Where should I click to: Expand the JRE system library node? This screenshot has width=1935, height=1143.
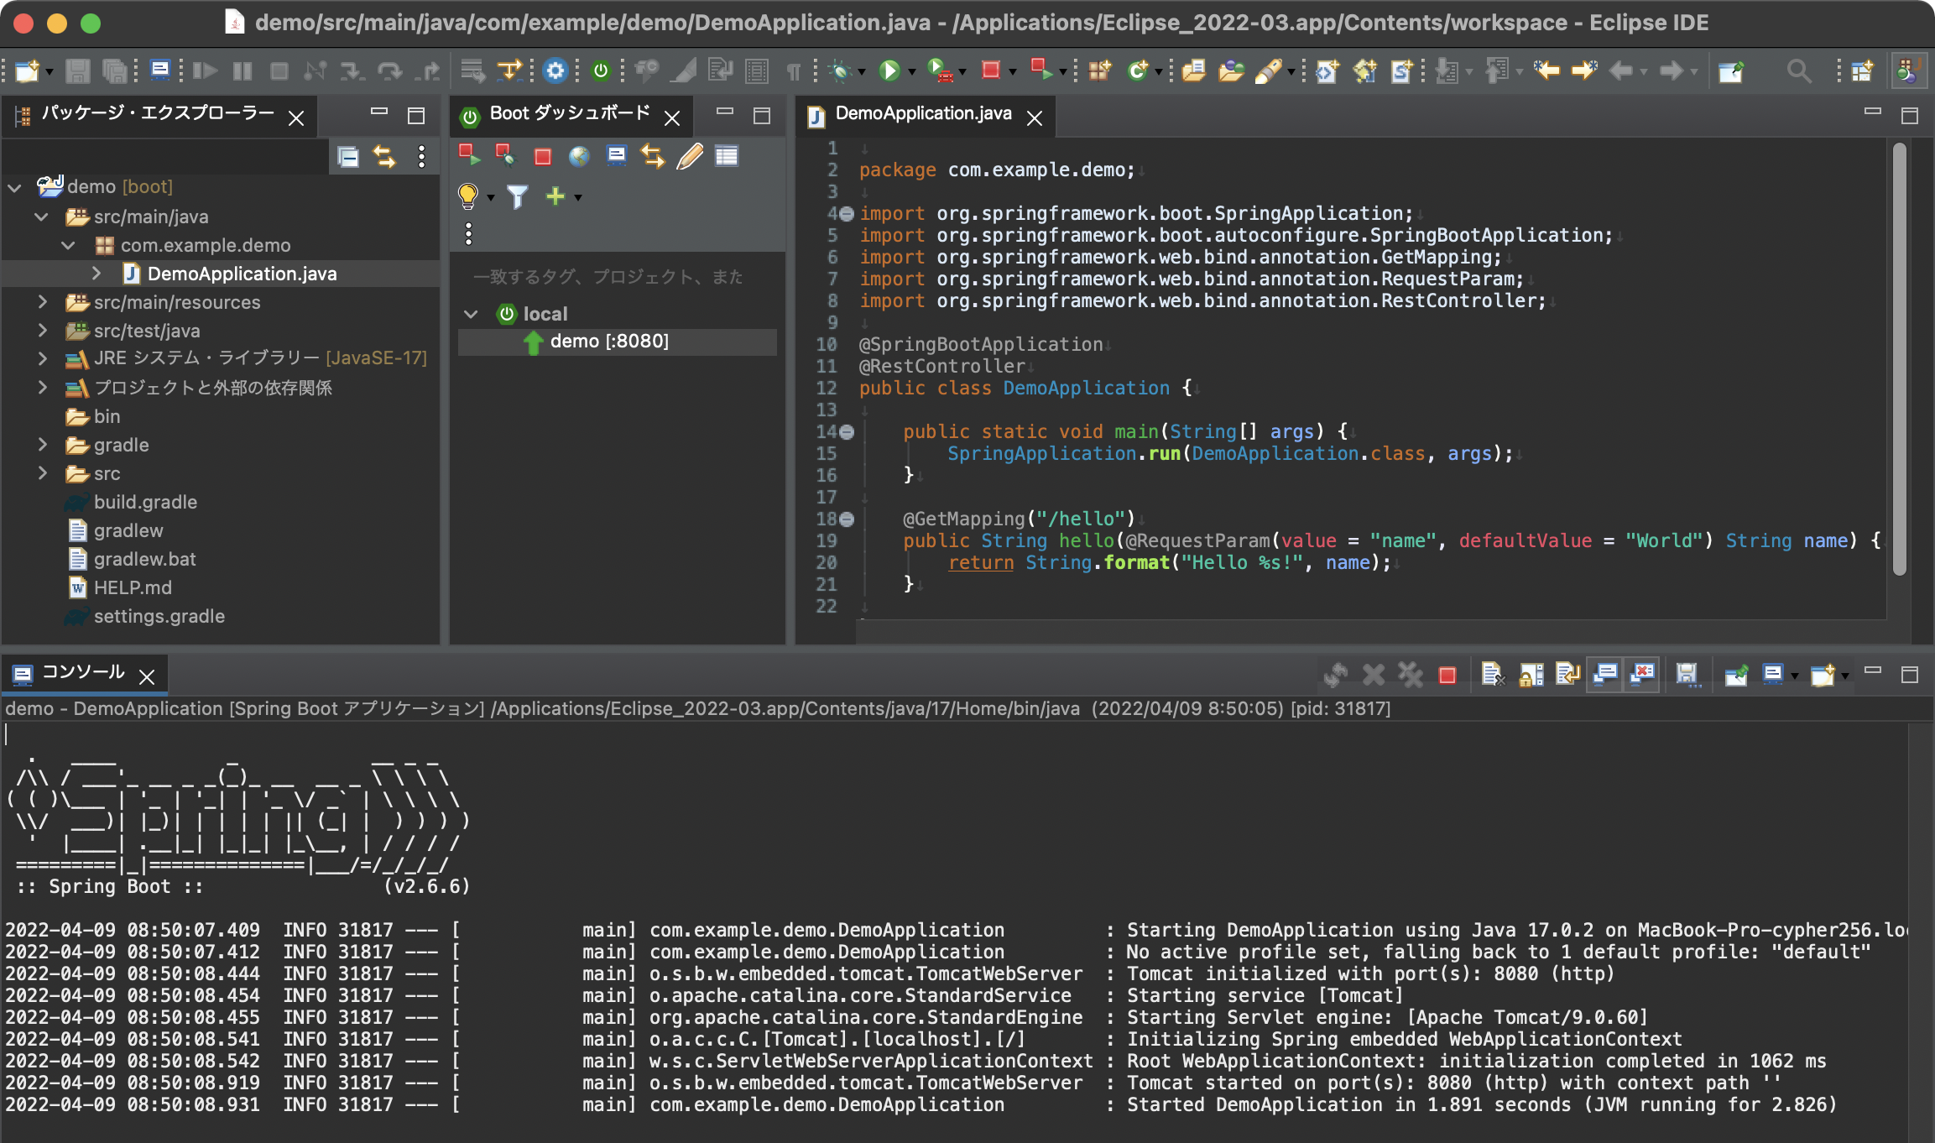[42, 358]
